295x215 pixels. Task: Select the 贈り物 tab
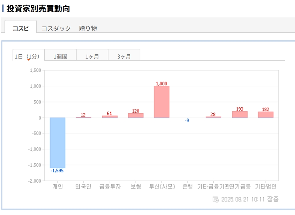click(88, 29)
